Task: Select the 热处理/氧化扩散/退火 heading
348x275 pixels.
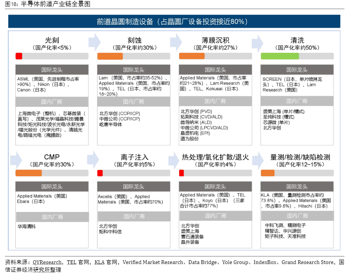Action: [215, 157]
